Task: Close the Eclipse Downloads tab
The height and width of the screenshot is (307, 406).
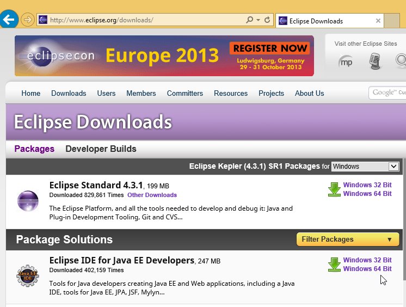Action: point(378,21)
